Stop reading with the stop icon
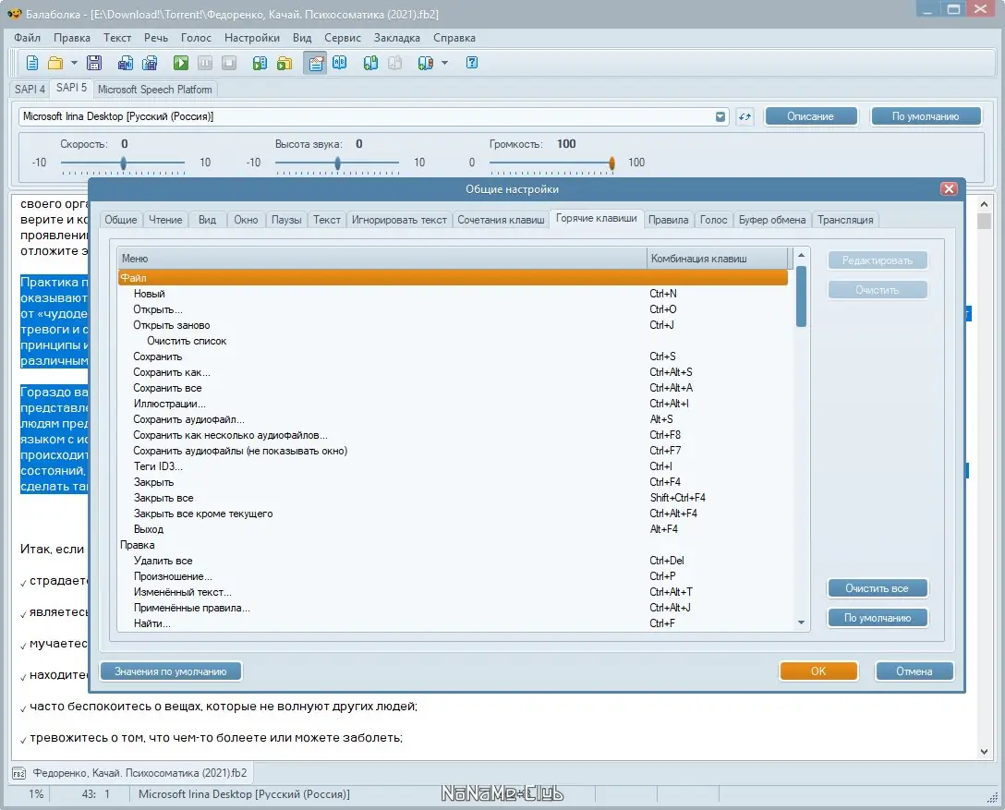Viewport: 1005px width, 810px height. tap(229, 63)
